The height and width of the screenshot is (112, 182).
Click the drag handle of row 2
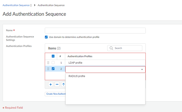point(48,69)
